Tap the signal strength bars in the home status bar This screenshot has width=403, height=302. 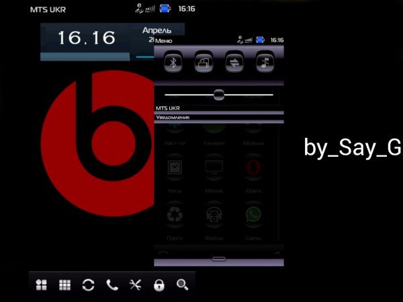tap(150, 9)
